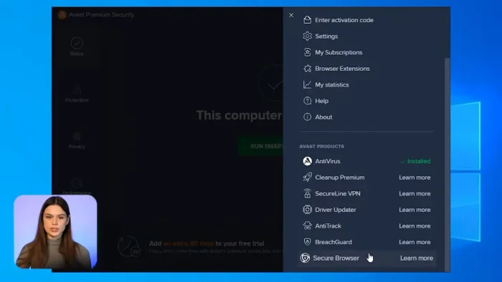Screen dimensions: 502x282
Task: Click the About info icon
Action: (308, 117)
